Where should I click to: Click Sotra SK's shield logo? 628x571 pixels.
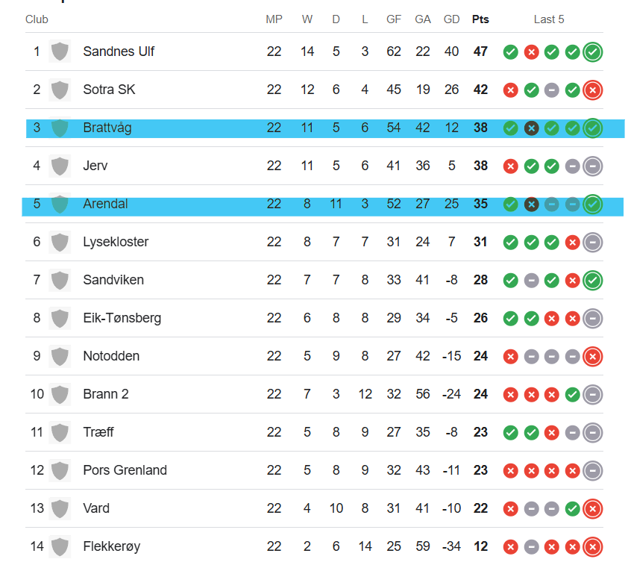(60, 90)
